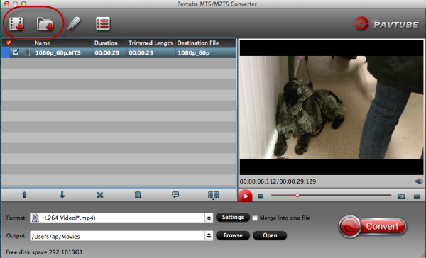Uncheck the 1080p_60p.MTS file checkbox
The height and width of the screenshot is (258, 426).
coord(16,52)
